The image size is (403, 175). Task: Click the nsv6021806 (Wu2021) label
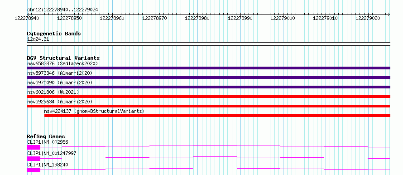53,92
